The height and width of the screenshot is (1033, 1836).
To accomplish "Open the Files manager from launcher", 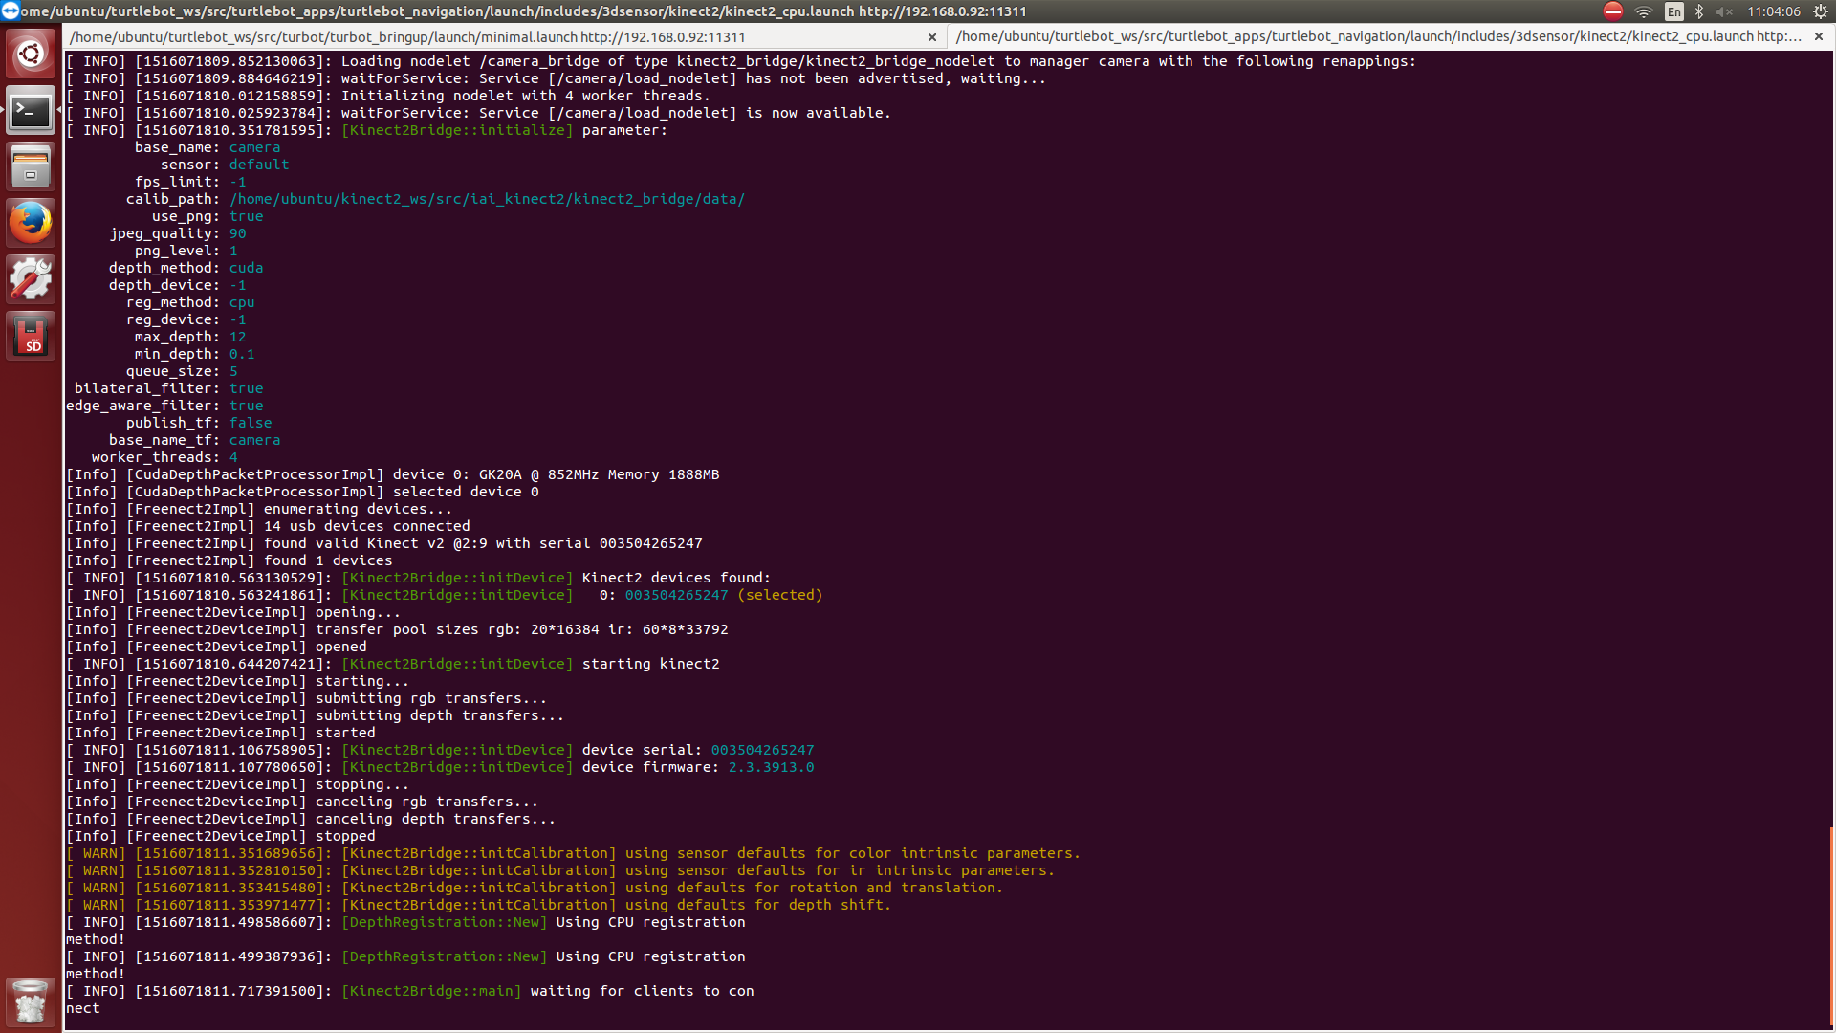I will pyautogui.click(x=31, y=167).
